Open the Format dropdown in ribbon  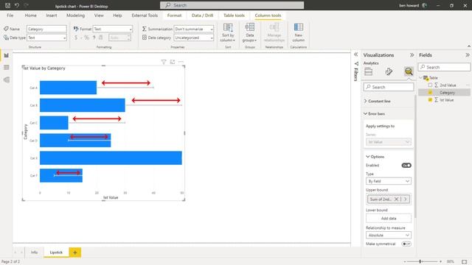click(113, 29)
